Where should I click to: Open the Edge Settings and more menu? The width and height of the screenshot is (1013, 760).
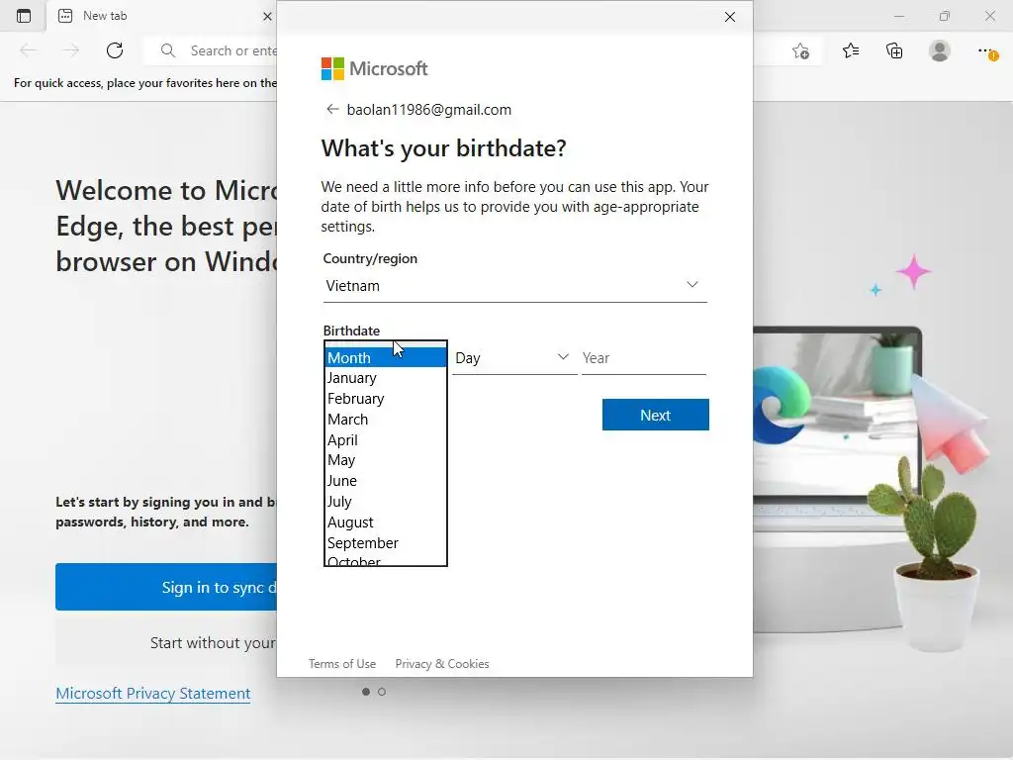pyautogui.click(x=986, y=51)
